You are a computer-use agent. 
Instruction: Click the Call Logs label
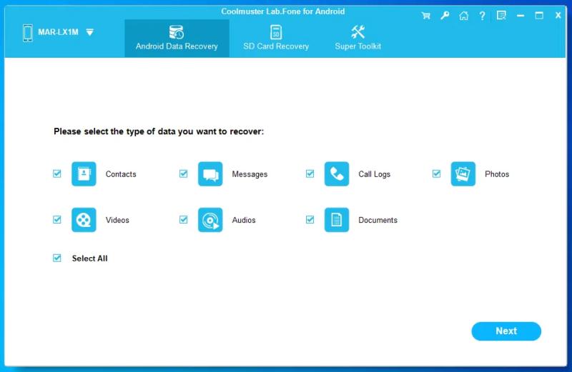point(374,174)
